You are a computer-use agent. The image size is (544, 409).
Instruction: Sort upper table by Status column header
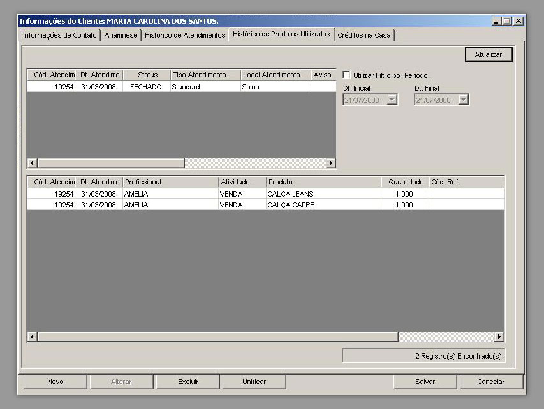147,75
